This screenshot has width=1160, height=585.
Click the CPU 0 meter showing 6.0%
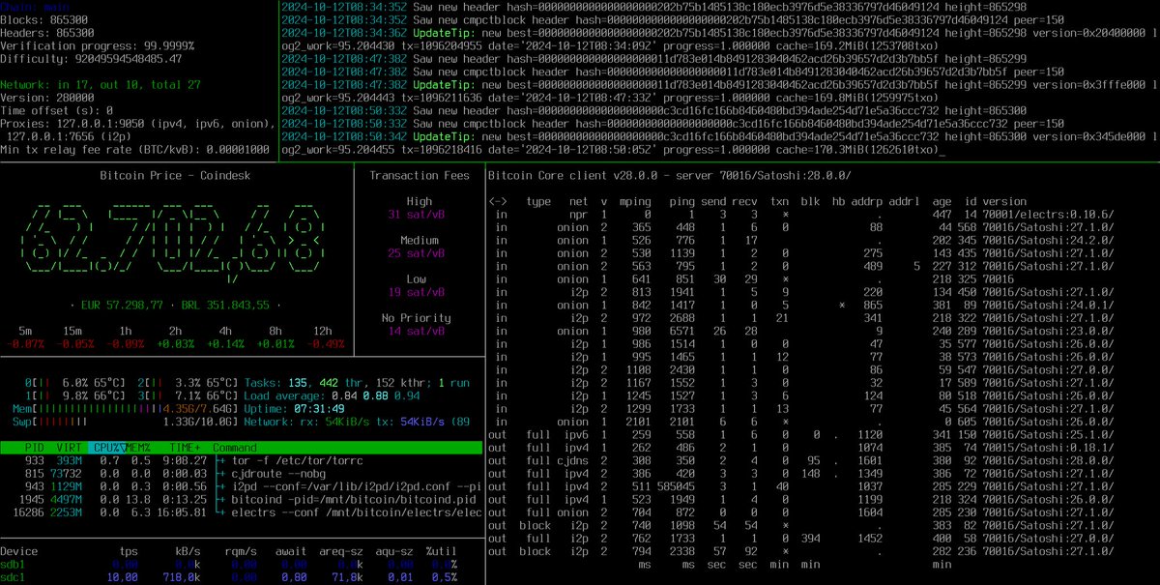(75, 383)
